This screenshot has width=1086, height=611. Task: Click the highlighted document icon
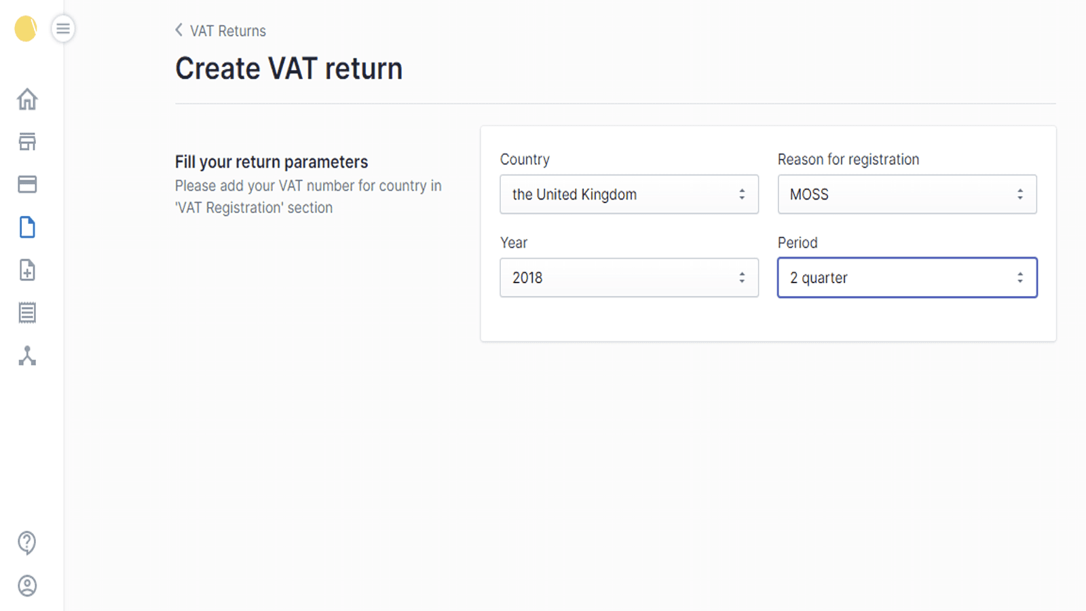point(27,227)
